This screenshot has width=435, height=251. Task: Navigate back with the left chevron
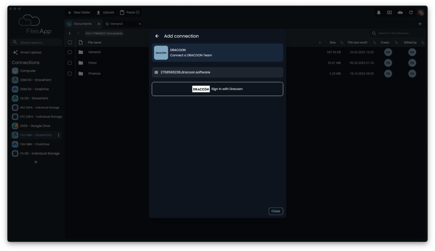tap(70, 34)
